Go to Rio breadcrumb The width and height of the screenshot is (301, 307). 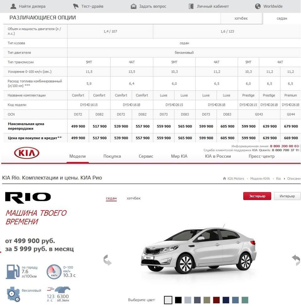click(x=278, y=178)
